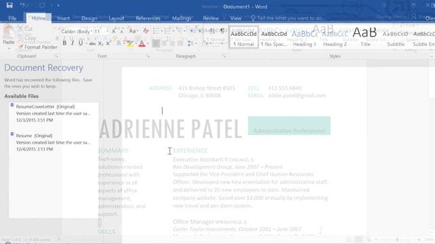Screen dimensions: 435x244
Task: Click the red Font Color button
Action: 142,43
